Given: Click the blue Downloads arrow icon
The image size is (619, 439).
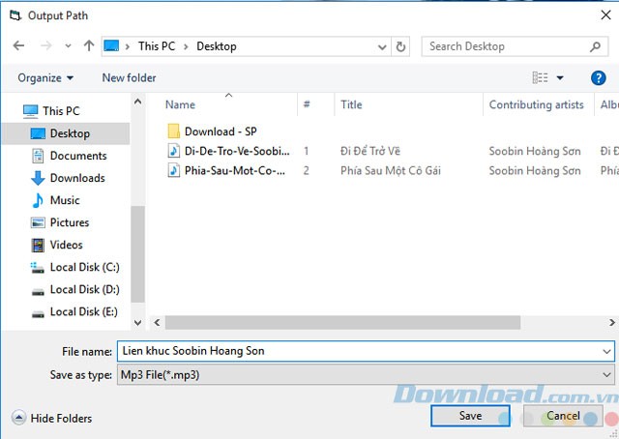Looking at the screenshot, I should click(38, 178).
